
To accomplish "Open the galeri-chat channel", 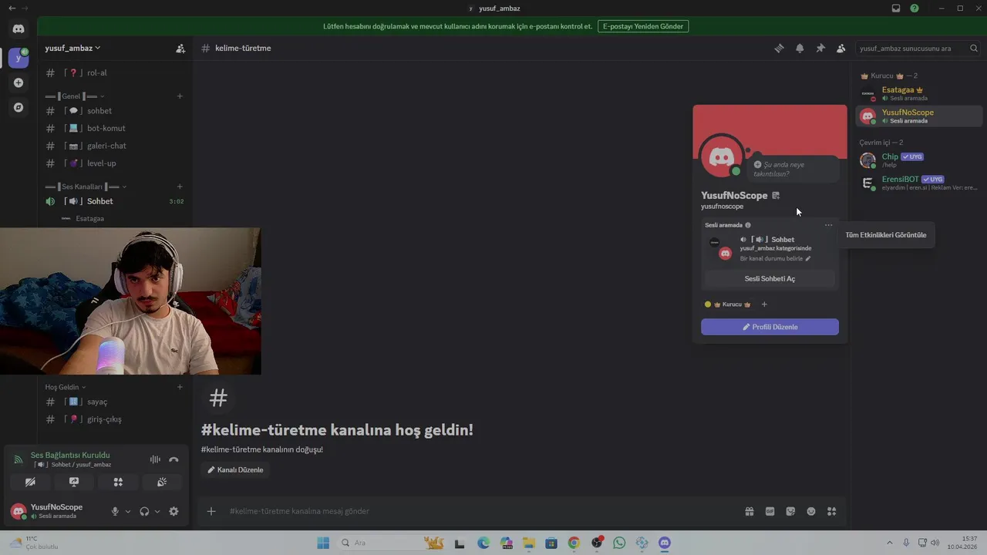I will pyautogui.click(x=115, y=146).
